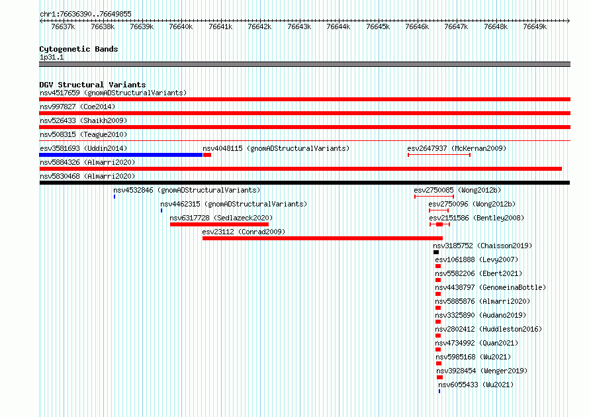Click the nsv3325890 (Audano2019) label
Image resolution: width=589 pixels, height=417 pixels.
tap(481, 315)
